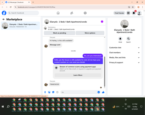Click browser back arrow
The width and height of the screenshot is (145, 115).
click(3, 7)
